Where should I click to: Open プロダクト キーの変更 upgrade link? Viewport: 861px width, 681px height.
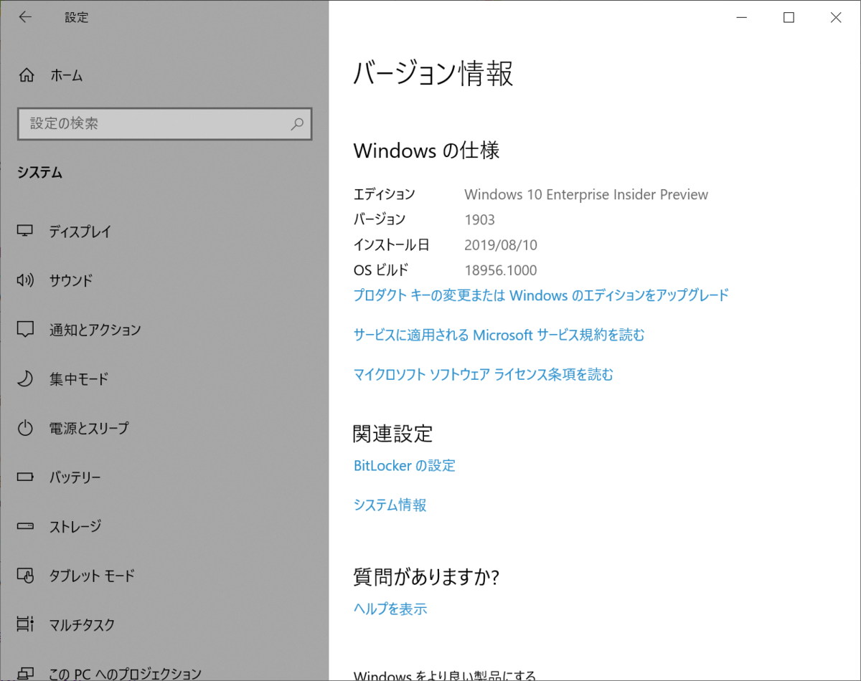coord(541,295)
